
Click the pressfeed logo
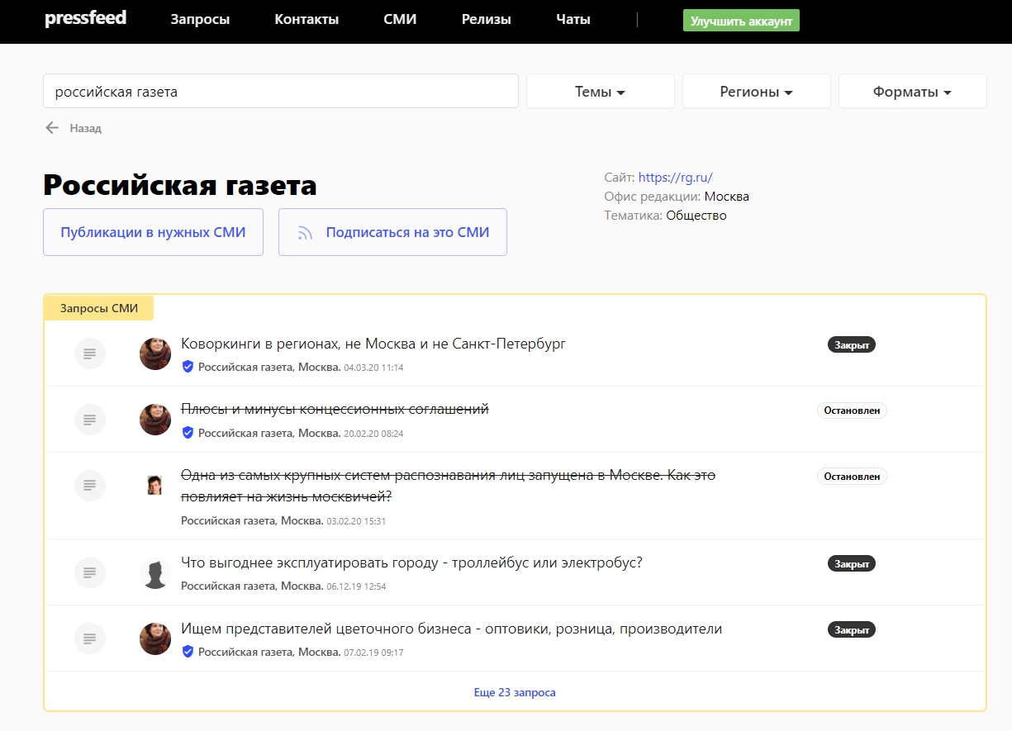[85, 18]
